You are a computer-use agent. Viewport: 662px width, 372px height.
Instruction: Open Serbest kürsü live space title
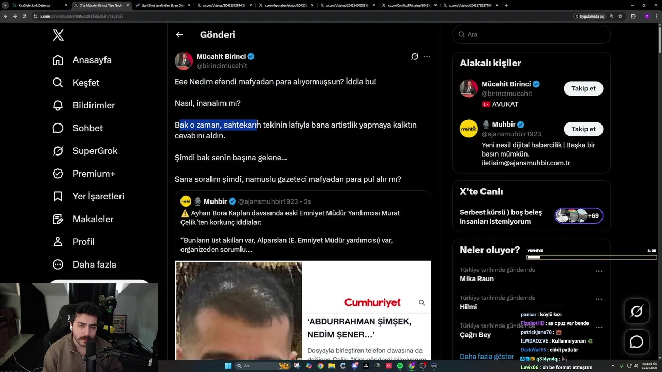[x=501, y=216]
